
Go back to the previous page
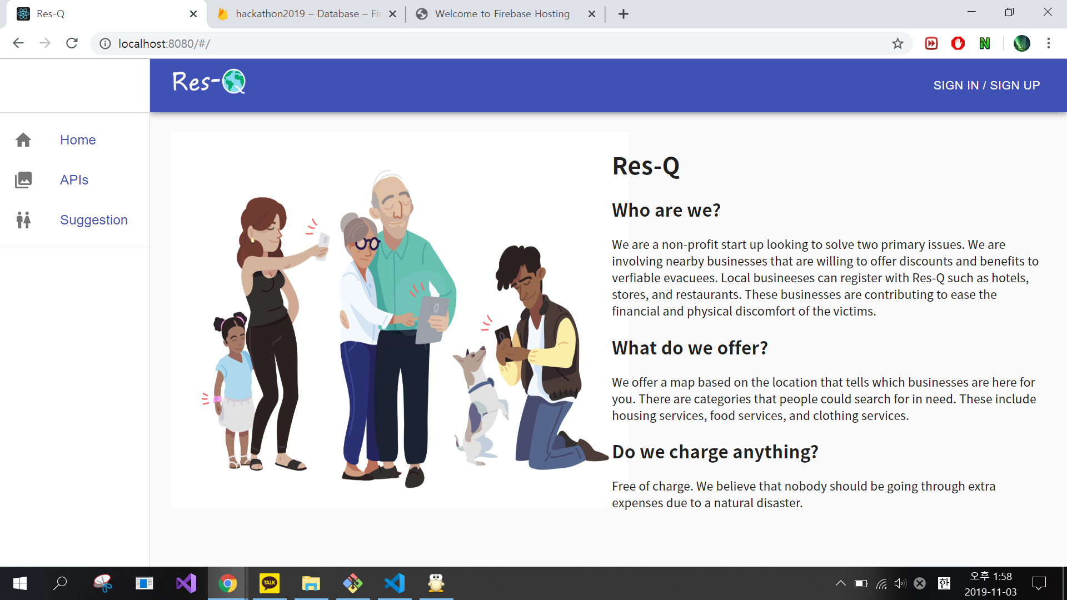pos(18,43)
